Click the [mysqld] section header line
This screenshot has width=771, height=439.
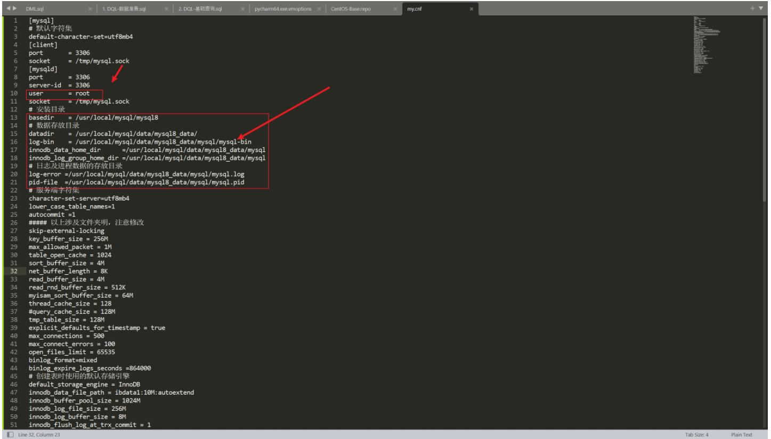point(43,69)
